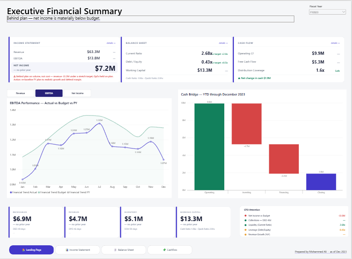The height and width of the screenshot is (259, 352).
Task: Click the July 1.31M data point
Action: point(99,123)
